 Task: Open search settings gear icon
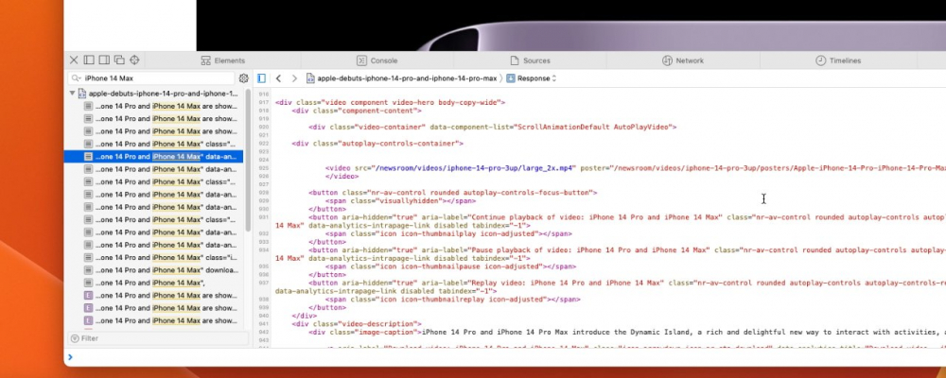pos(243,78)
